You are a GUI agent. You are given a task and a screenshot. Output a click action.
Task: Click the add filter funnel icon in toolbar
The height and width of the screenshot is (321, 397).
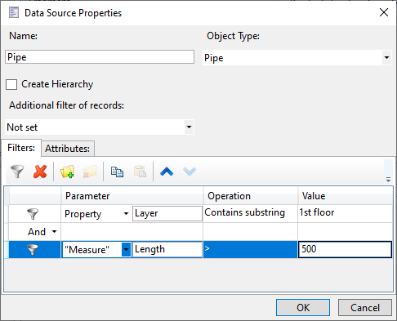point(17,172)
